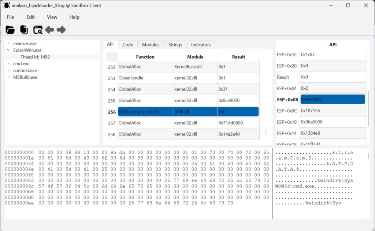The width and height of the screenshot is (375, 231).
Task: Select the Result value row in the API panel
Action: 321,77
